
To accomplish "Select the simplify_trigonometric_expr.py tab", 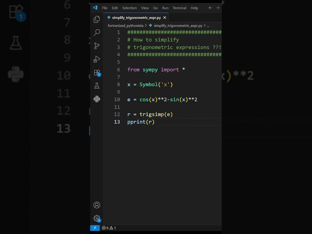I will (x=136, y=18).
